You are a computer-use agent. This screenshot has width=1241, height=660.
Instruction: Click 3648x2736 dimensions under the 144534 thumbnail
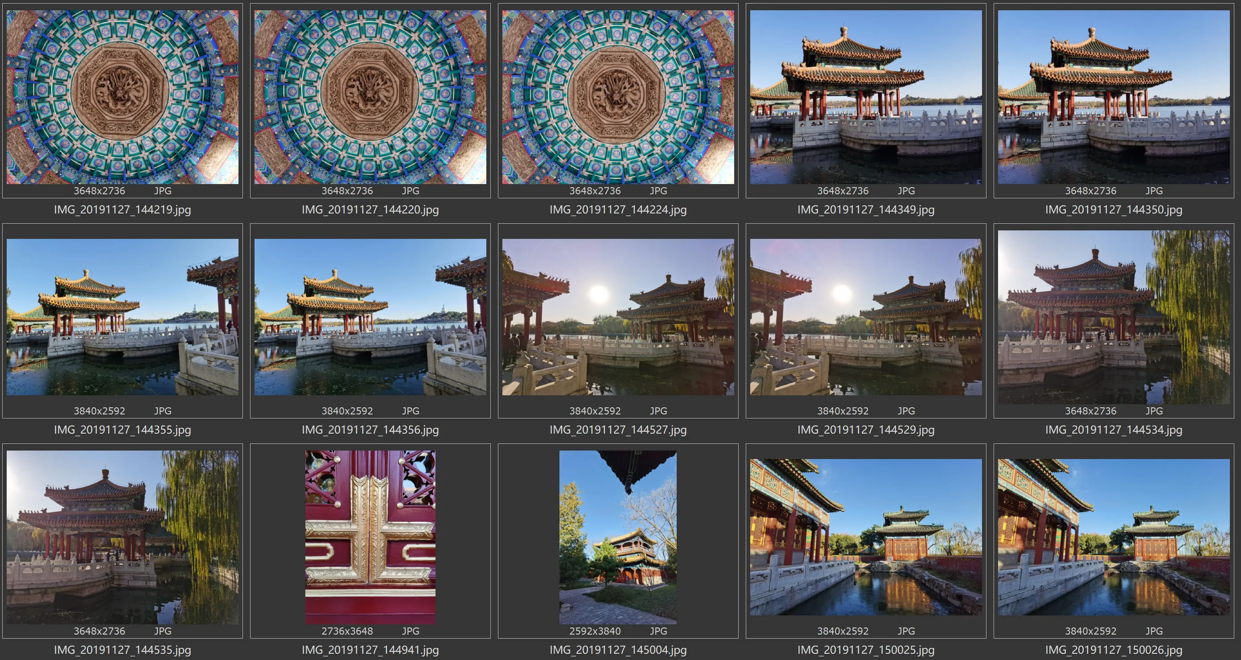click(1091, 411)
